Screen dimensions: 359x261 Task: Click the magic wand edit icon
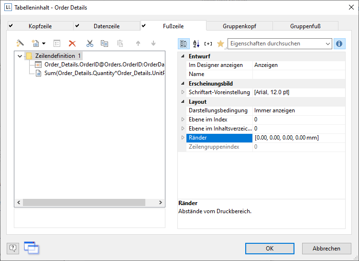(x=20, y=43)
